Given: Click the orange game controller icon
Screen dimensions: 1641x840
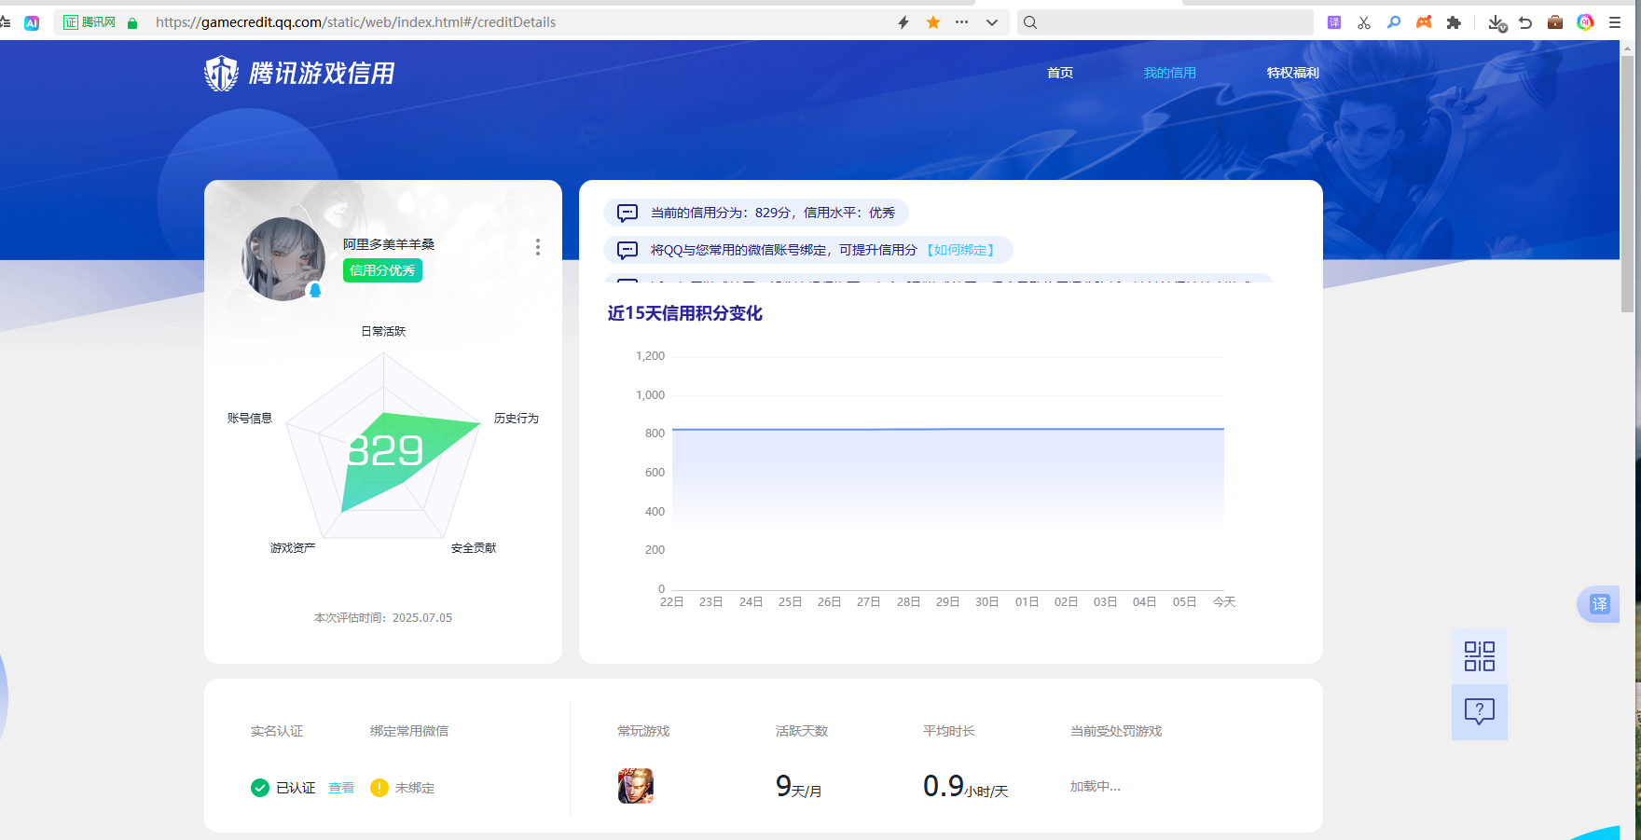Looking at the screenshot, I should pyautogui.click(x=1424, y=22).
